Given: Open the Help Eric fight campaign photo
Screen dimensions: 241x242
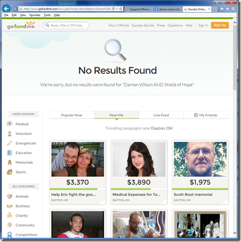Looking at the screenshot, I should click(78, 159).
